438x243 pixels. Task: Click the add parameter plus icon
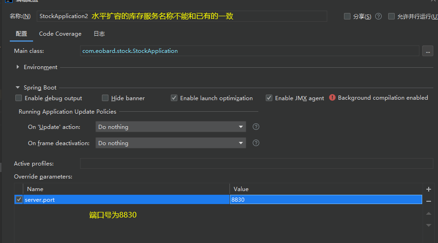point(429,189)
